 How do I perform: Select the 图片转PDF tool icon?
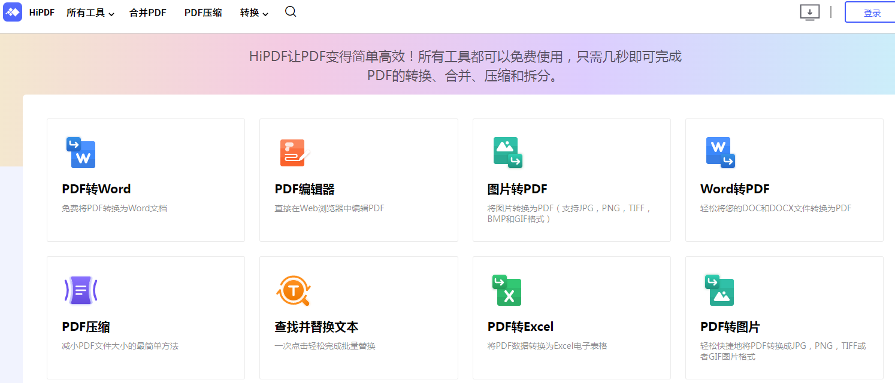click(x=507, y=153)
